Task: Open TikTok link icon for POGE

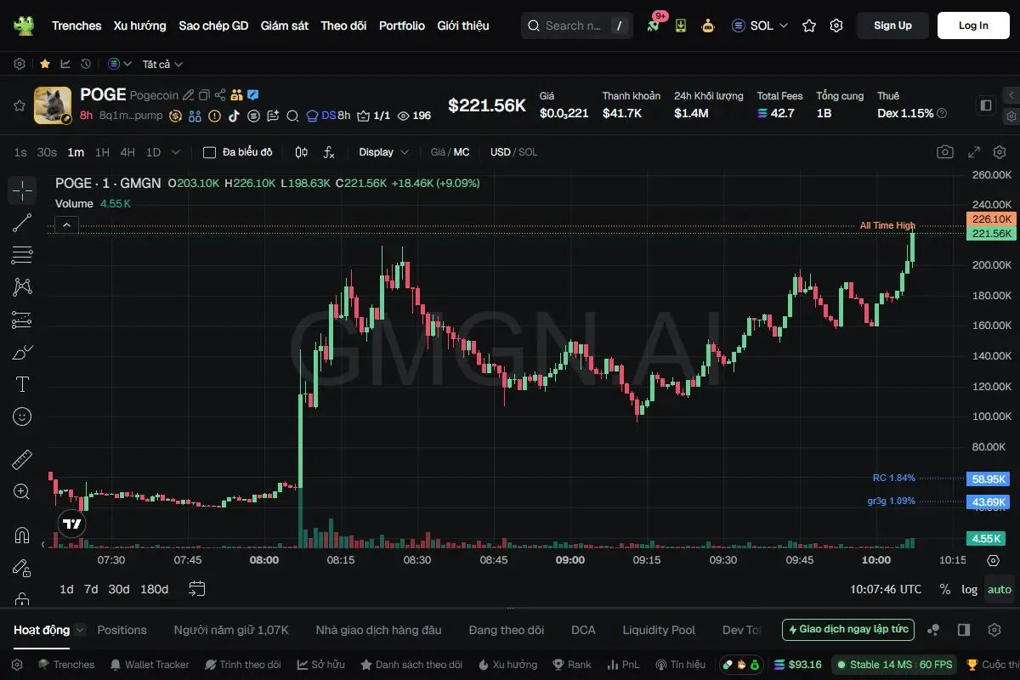Action: point(233,116)
